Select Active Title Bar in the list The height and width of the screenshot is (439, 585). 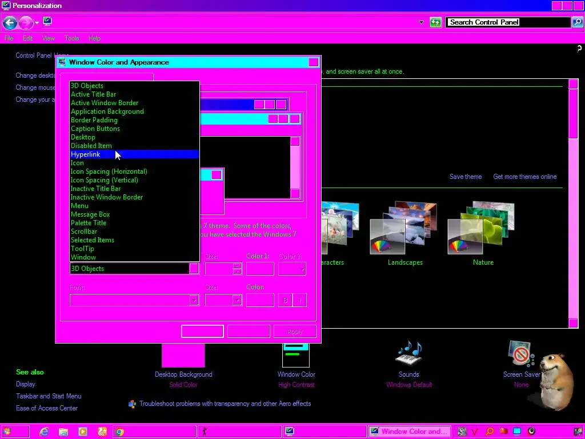click(x=134, y=94)
